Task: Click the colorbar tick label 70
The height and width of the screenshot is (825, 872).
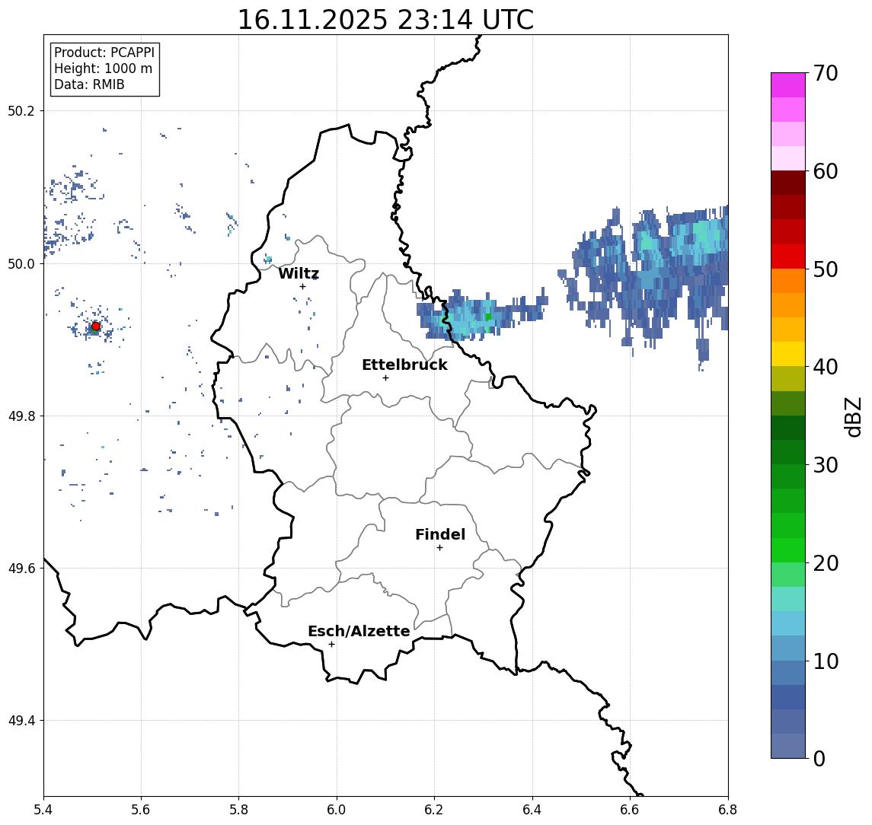Action: 826,73
